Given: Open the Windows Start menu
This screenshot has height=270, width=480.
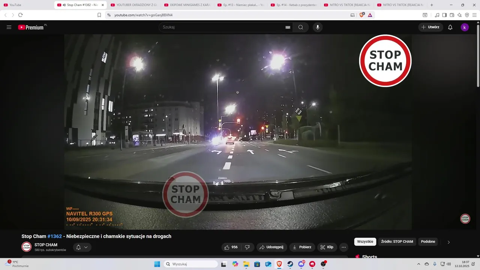Looking at the screenshot, I should click(x=157, y=264).
